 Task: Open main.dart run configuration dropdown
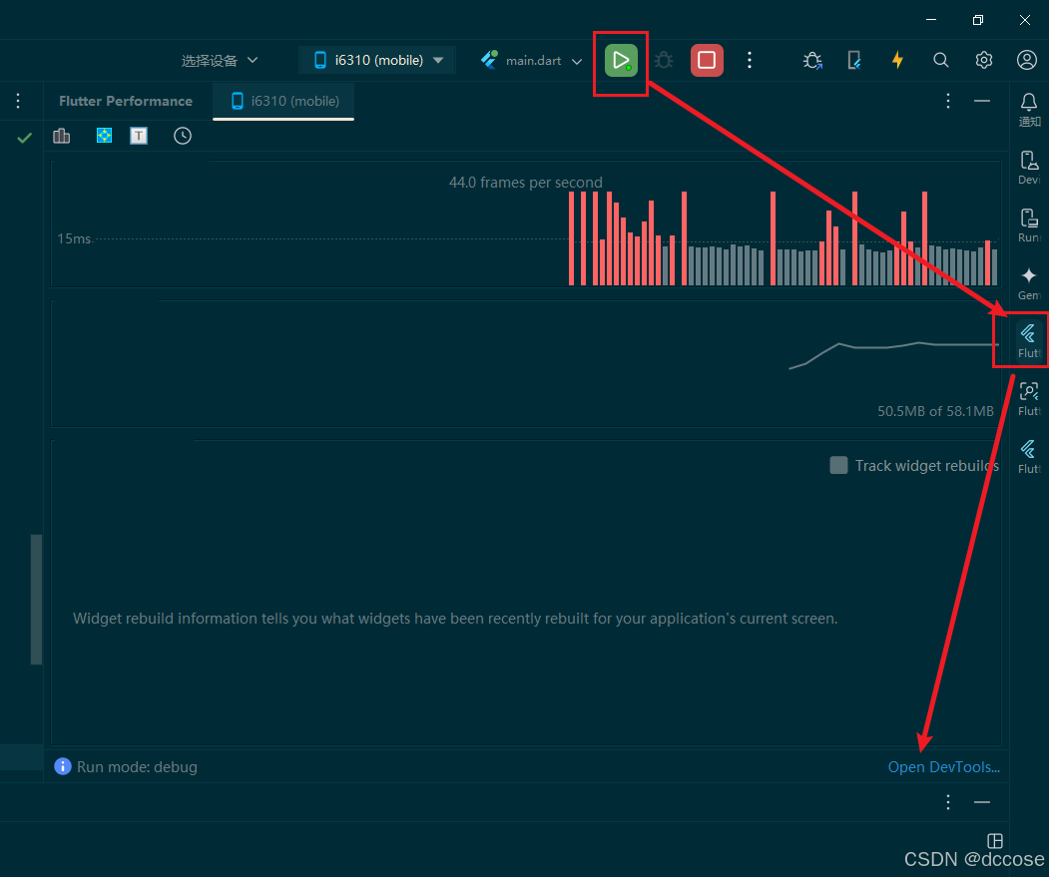pyautogui.click(x=531, y=60)
